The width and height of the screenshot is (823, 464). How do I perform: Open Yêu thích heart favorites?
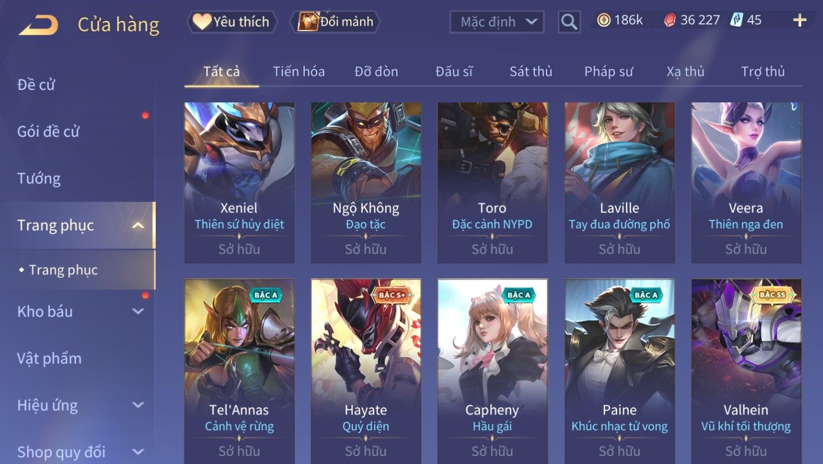coord(232,22)
